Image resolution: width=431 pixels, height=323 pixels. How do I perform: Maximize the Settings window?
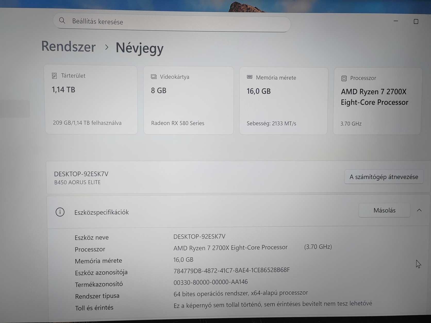[416, 22]
